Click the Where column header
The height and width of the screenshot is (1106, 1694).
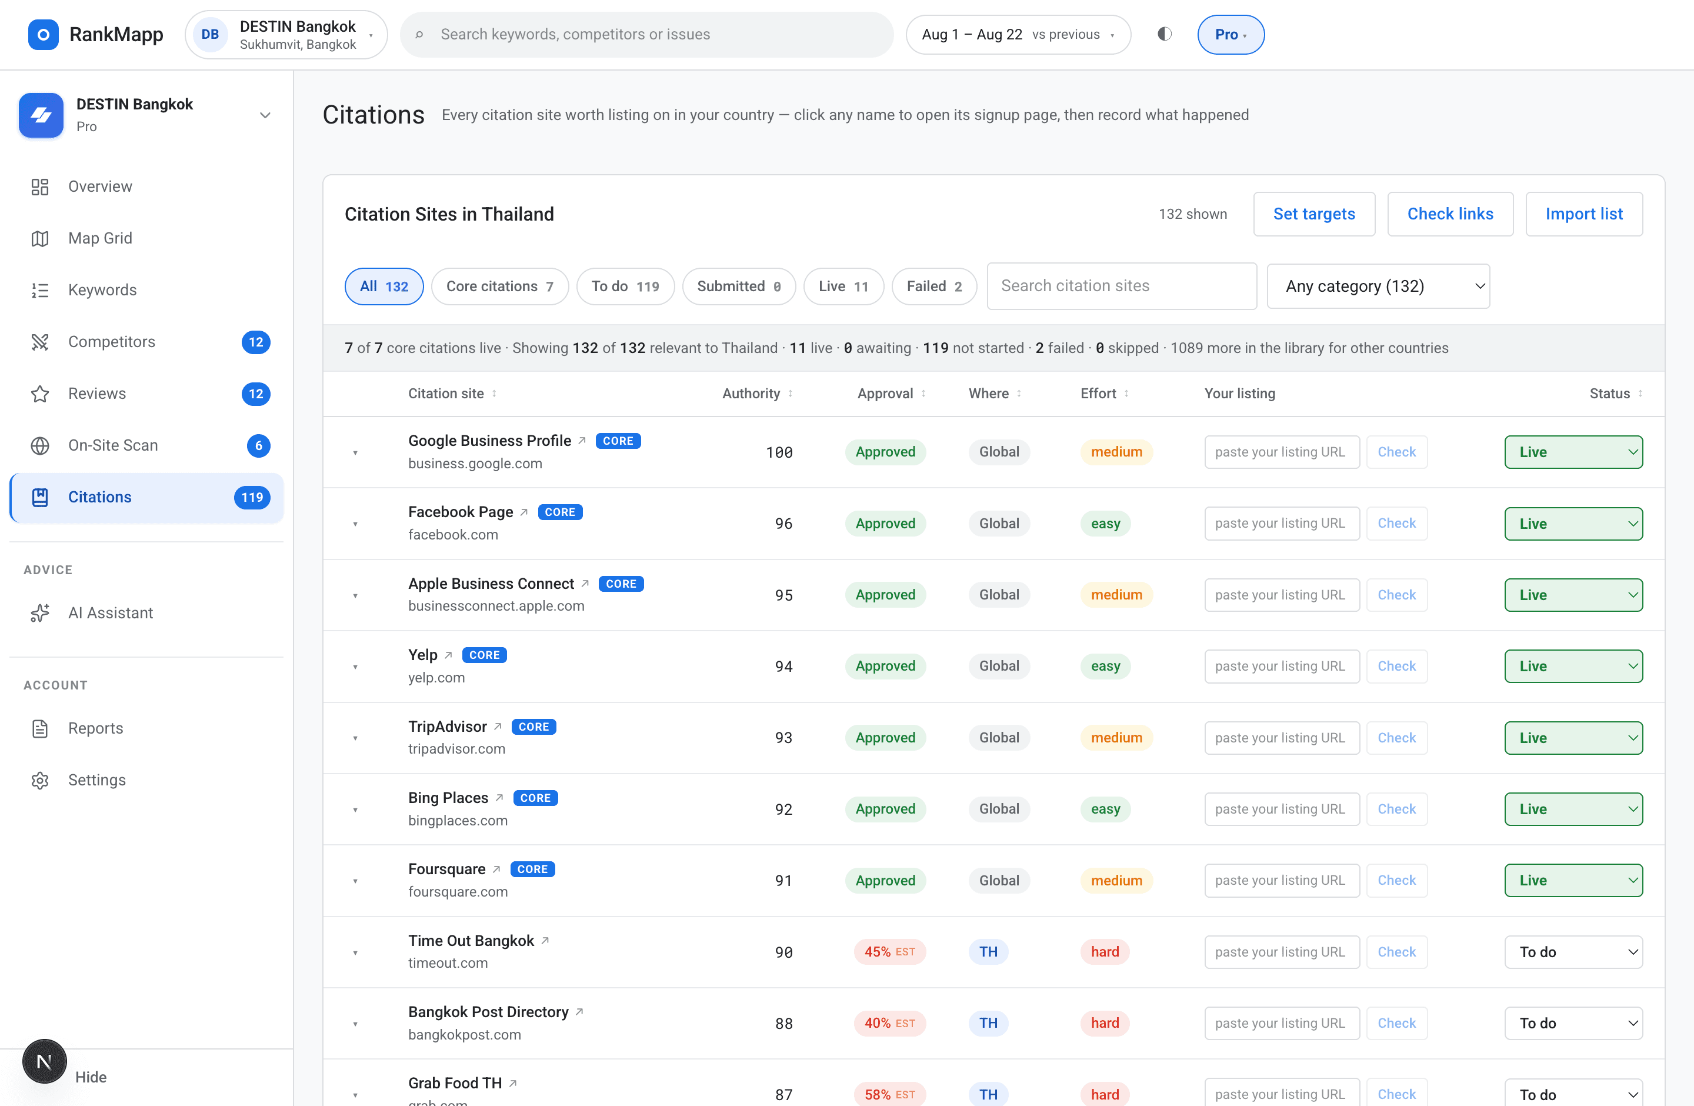995,394
